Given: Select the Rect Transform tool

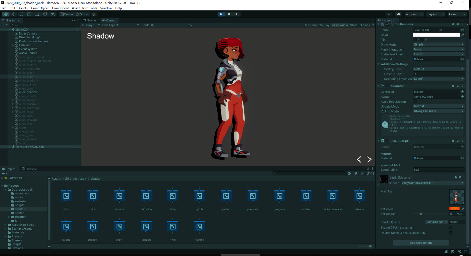Looking at the screenshot, I should click(x=37, y=14).
